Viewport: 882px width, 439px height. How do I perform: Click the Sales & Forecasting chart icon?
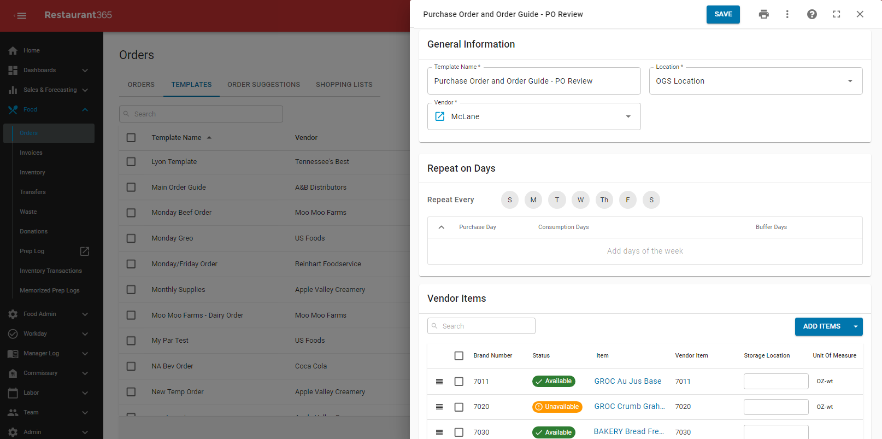click(13, 90)
